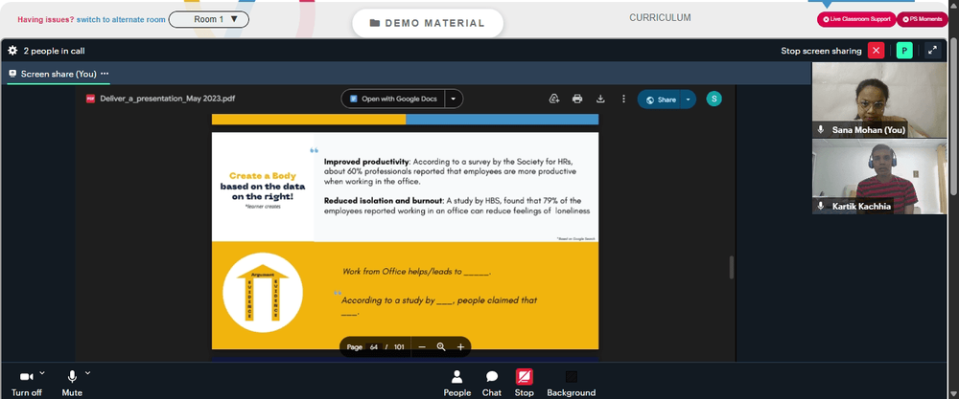Click the '2 people in call' label
This screenshot has width=959, height=399.
[54, 52]
